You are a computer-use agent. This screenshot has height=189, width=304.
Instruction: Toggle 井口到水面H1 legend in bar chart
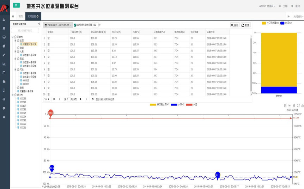pos(270,23)
